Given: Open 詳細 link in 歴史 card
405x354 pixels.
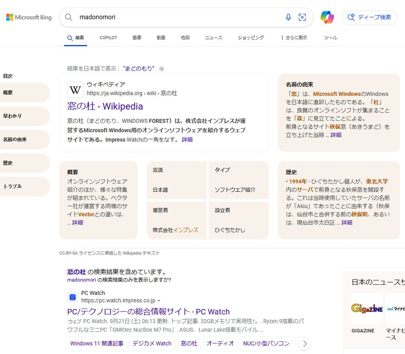Looking at the screenshot, I should coord(347,223).
